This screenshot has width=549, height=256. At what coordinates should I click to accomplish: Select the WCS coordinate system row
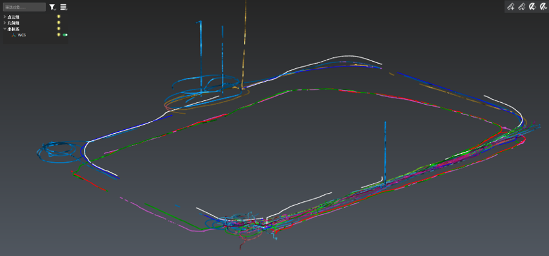[x=35, y=35]
